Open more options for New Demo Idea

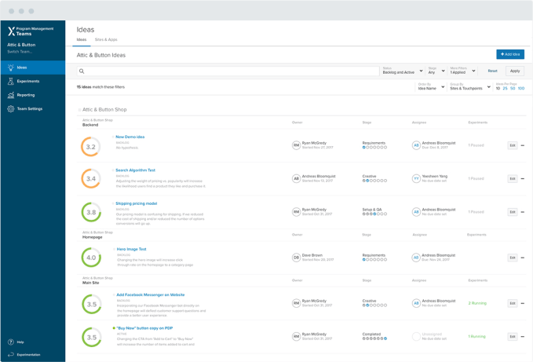point(523,145)
